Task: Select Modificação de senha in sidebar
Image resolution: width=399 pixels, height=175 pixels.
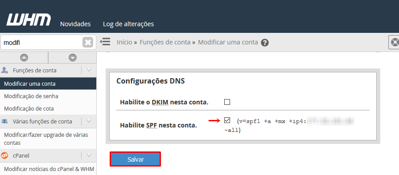Action: pyautogui.click(x=31, y=96)
